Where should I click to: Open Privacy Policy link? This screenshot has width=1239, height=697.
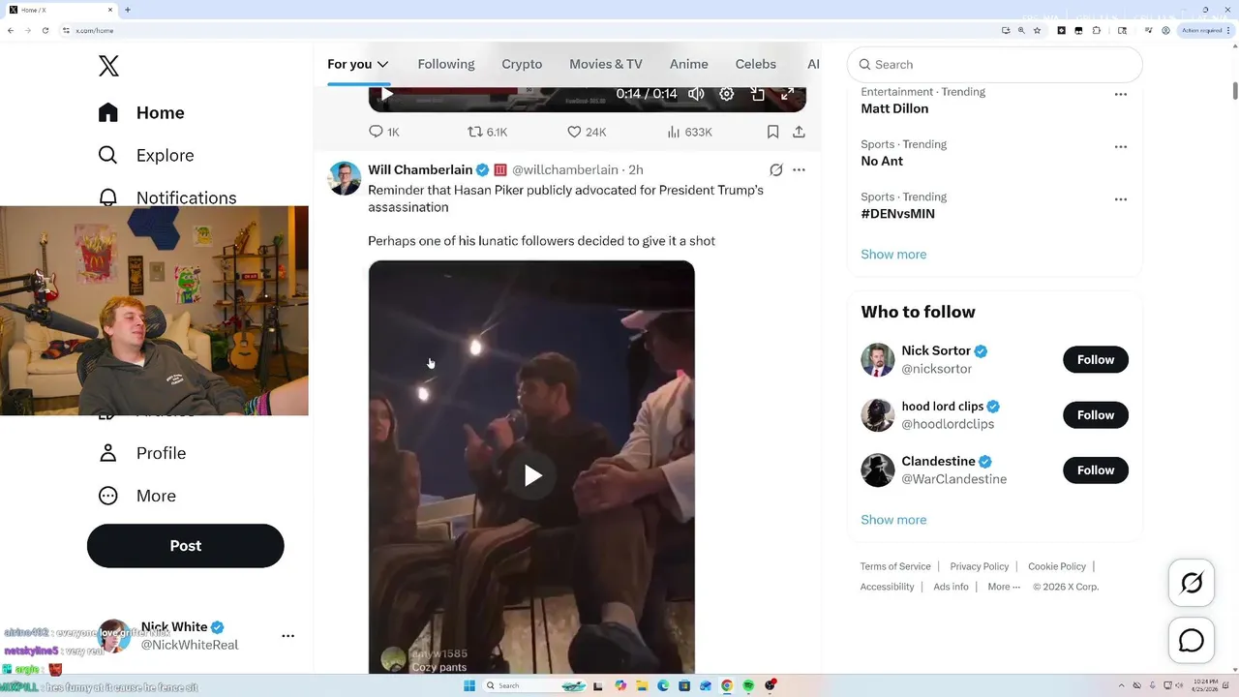[979, 566]
